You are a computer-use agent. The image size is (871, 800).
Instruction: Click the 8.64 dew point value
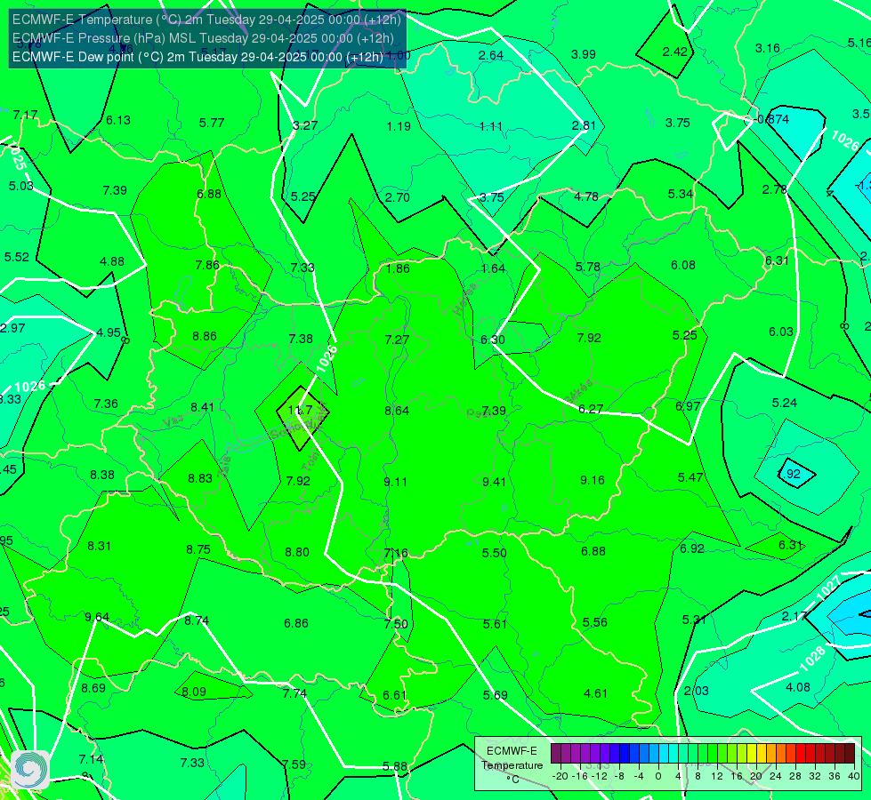click(397, 411)
